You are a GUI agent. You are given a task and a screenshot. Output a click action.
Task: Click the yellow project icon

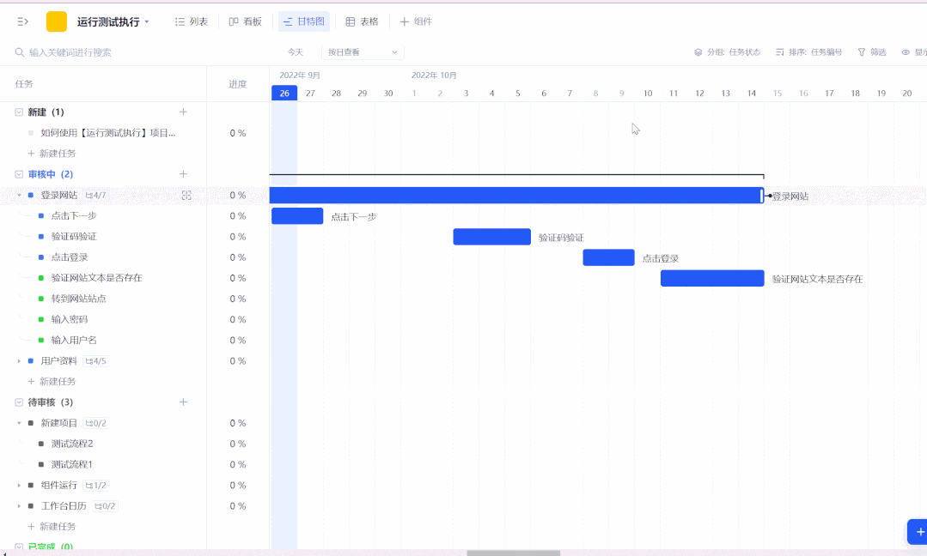[x=55, y=21]
